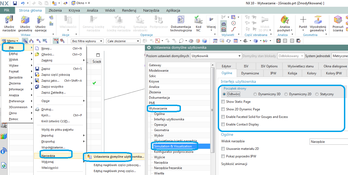Open the ISV Options tab

pos(269,66)
